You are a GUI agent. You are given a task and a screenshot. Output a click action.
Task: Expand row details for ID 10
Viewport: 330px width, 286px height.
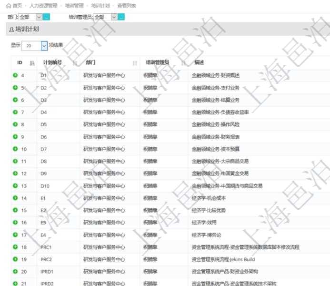click(15, 149)
